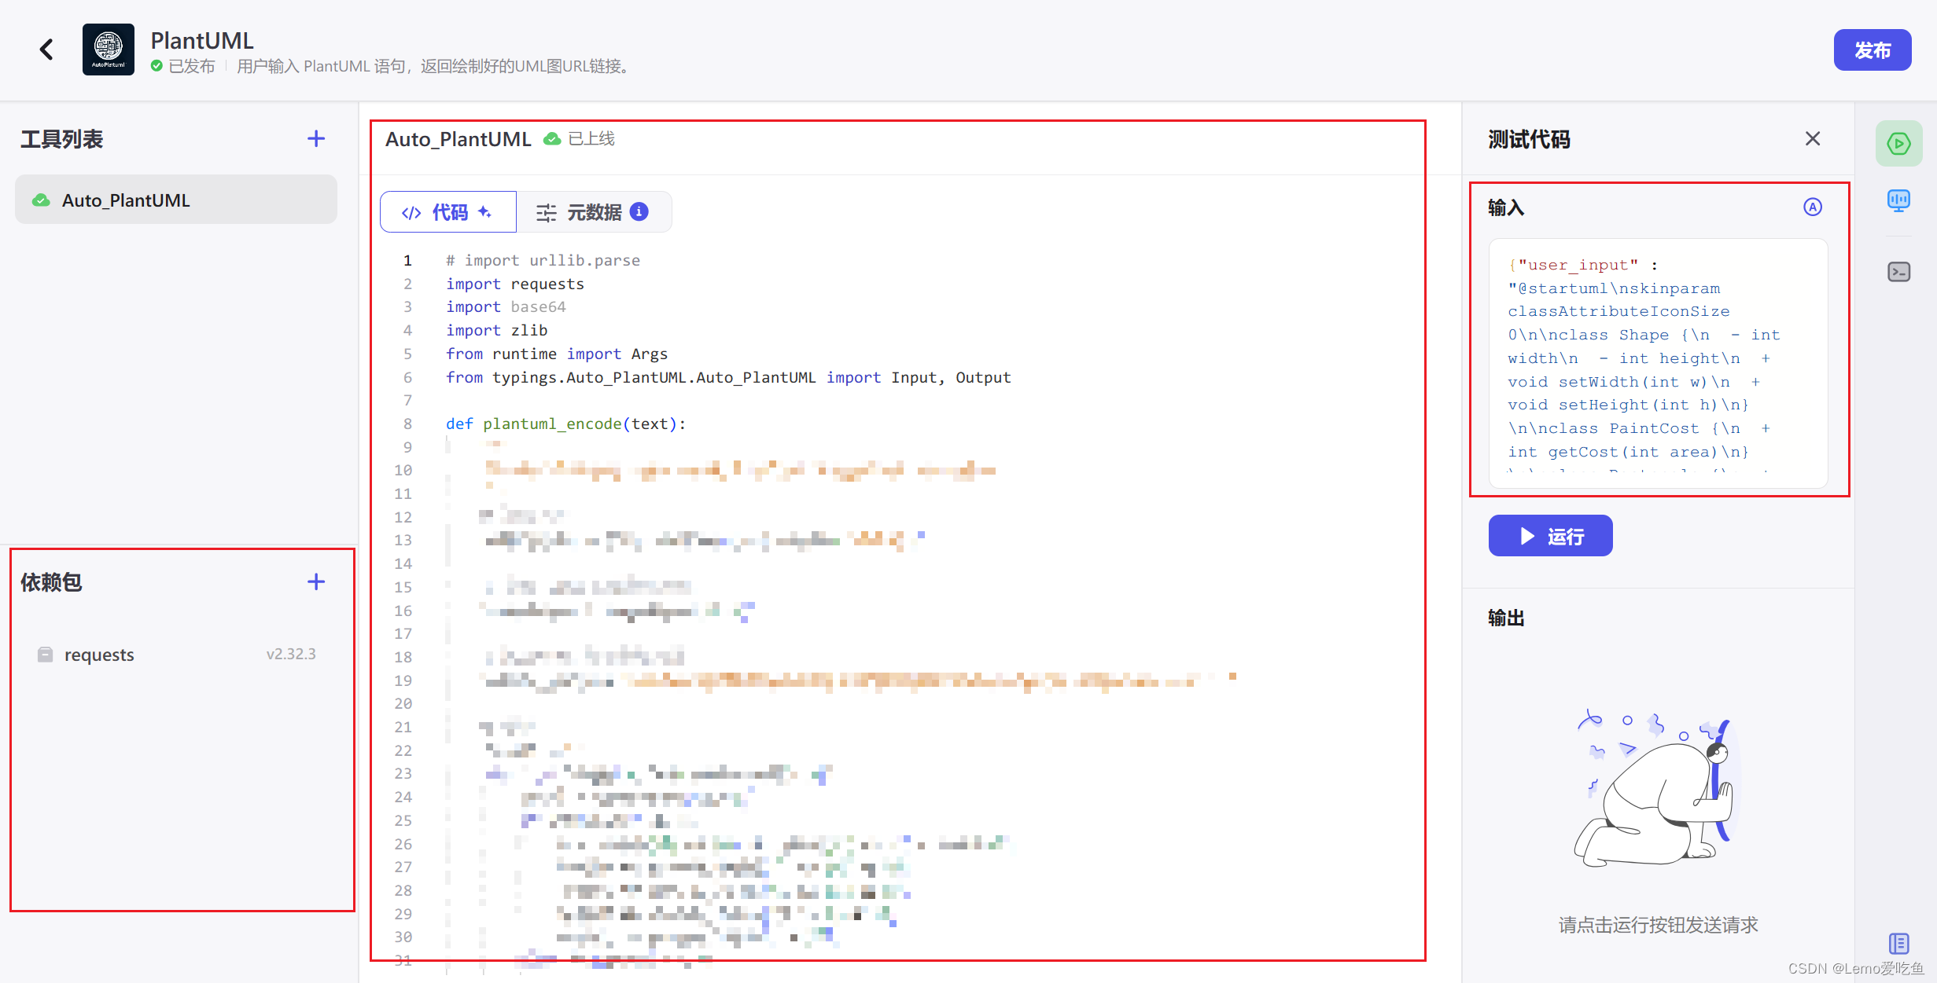Open the document icon at sidebar bottom
The width and height of the screenshot is (1937, 983).
(x=1898, y=943)
